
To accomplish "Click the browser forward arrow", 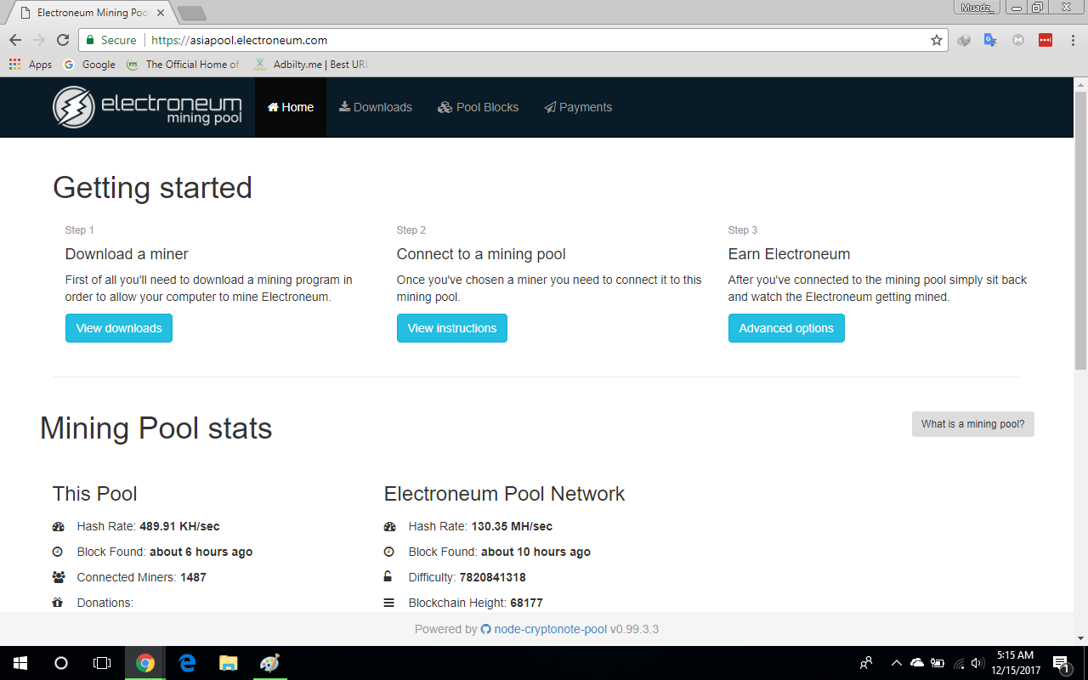I will [x=39, y=40].
